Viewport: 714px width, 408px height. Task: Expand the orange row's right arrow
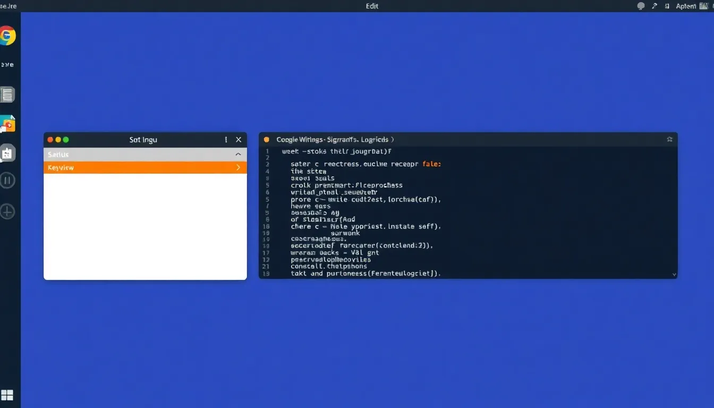237,168
